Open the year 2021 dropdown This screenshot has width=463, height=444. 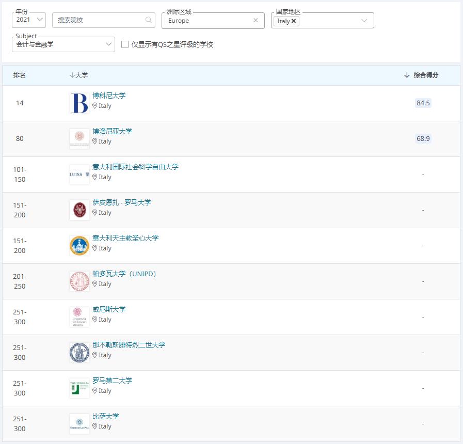pos(29,20)
